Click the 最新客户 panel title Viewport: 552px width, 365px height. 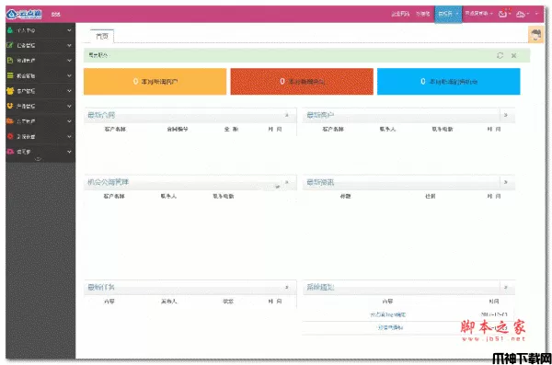point(320,115)
